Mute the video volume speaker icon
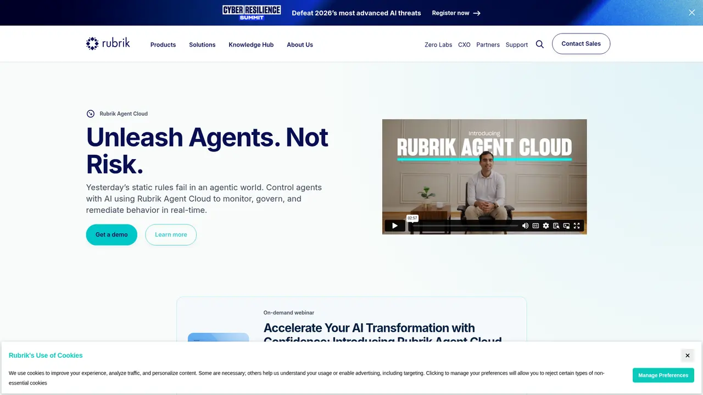703x395 pixels. coord(525,225)
